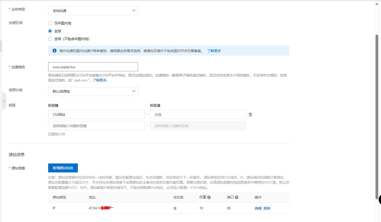Screen dimensions: 381x222
Task: Click the 标签值 field showing 空值
Action: click(198, 115)
